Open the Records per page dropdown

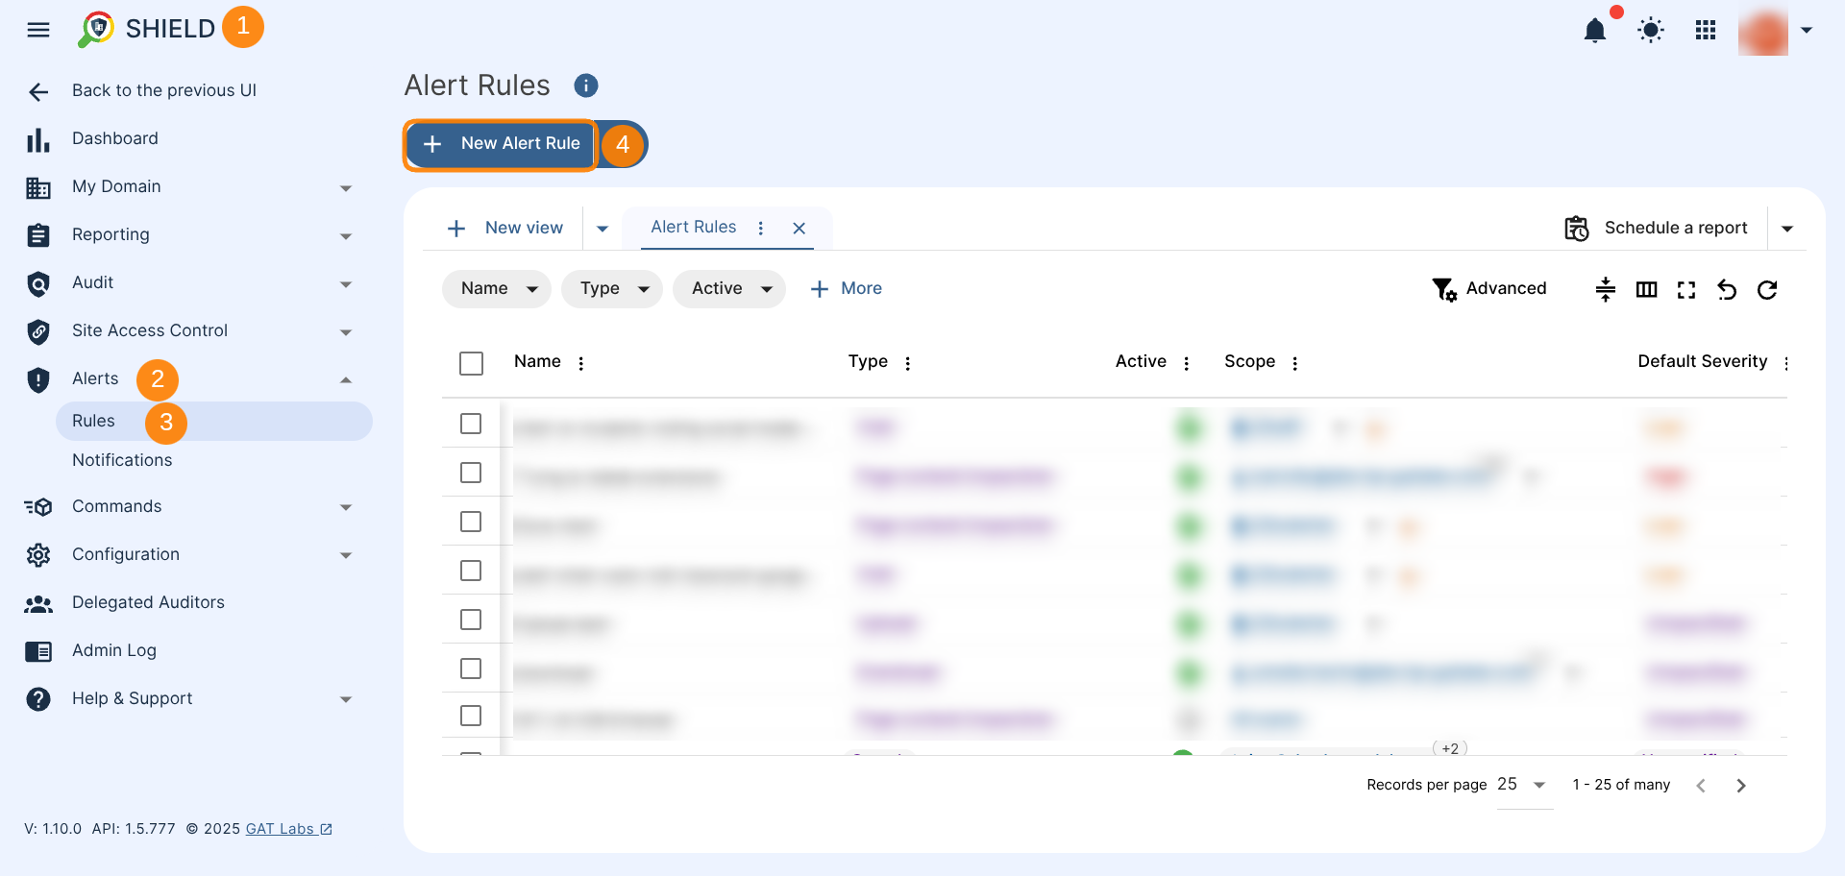[1524, 785]
